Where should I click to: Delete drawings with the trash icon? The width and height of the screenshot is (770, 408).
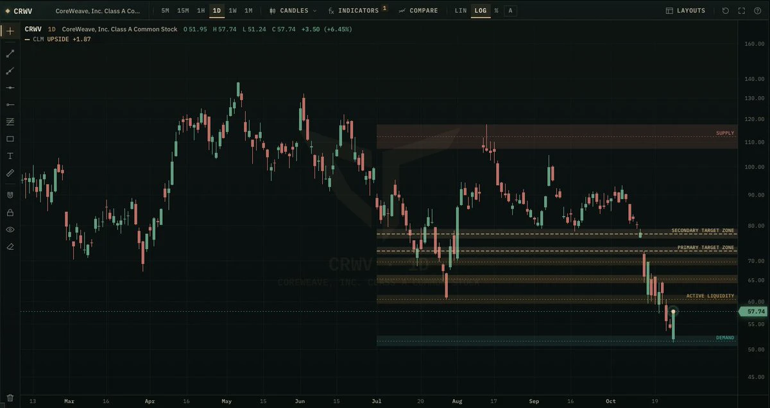[x=10, y=398]
